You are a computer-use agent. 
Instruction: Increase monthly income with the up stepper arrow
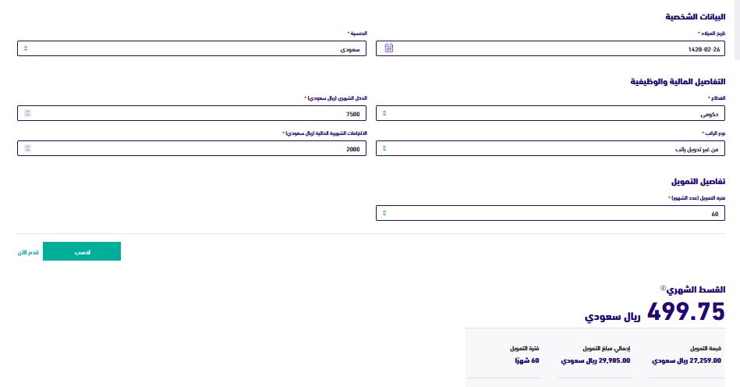point(27,112)
